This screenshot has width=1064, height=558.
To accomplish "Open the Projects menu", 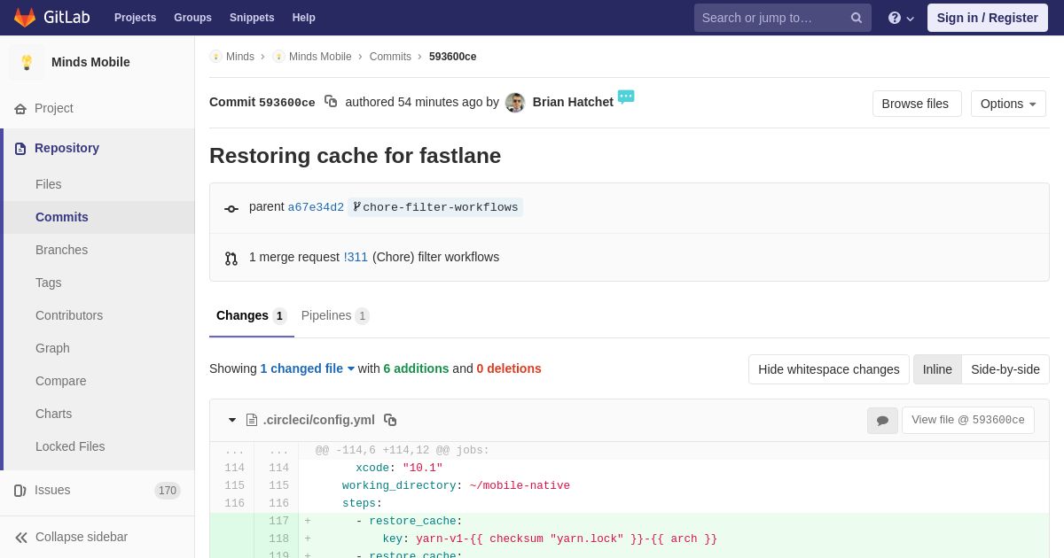I will click(135, 18).
